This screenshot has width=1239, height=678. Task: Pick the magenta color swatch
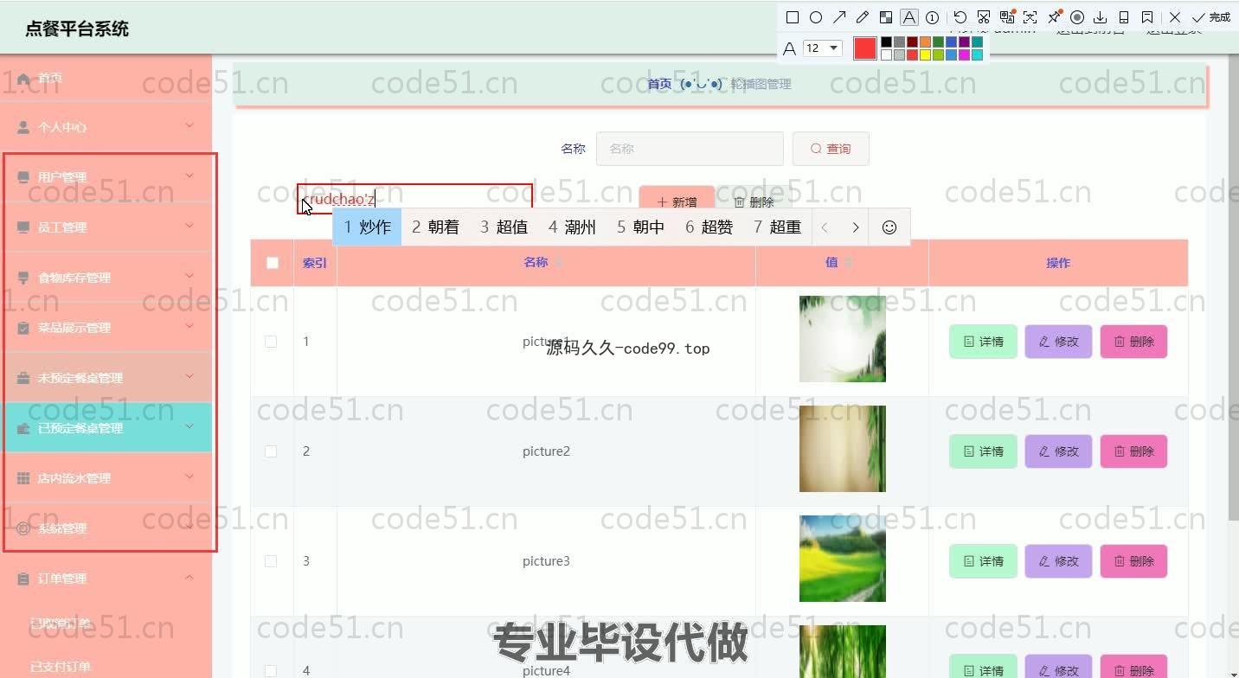pos(964,54)
